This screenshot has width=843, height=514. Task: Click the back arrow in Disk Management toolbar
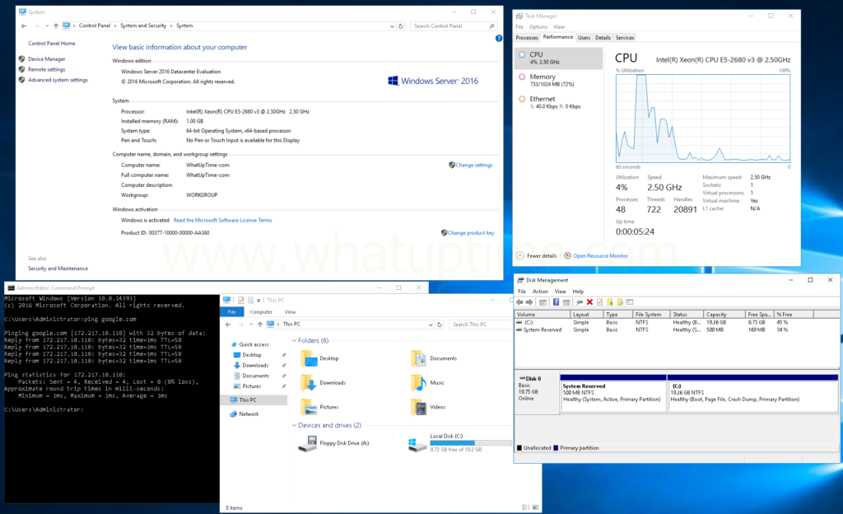click(519, 302)
